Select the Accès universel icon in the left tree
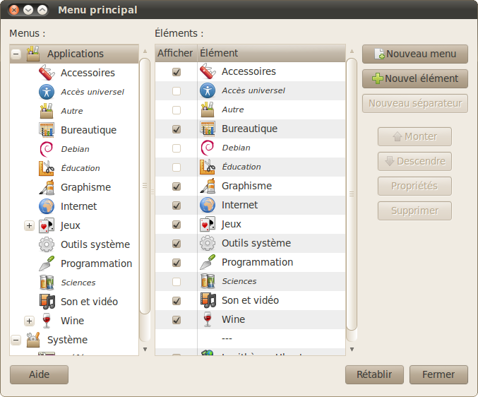Image resolution: width=478 pixels, height=397 pixels. click(x=47, y=92)
